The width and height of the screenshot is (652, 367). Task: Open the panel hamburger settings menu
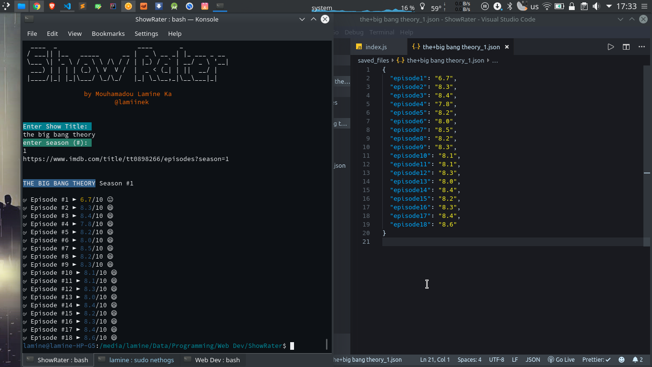(x=645, y=6)
